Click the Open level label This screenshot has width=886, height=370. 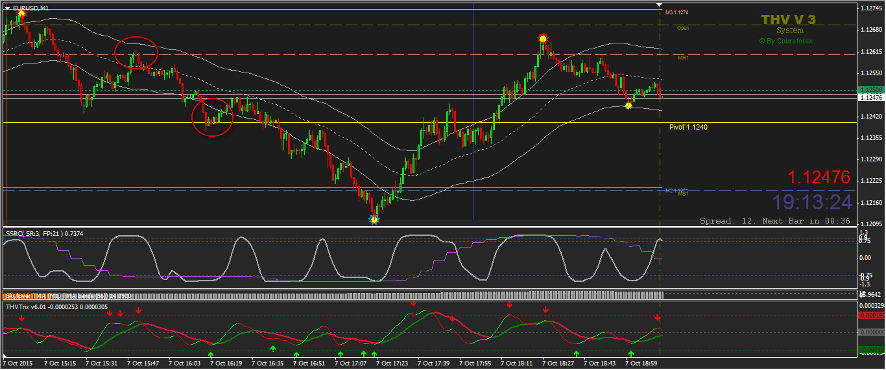pyautogui.click(x=683, y=28)
